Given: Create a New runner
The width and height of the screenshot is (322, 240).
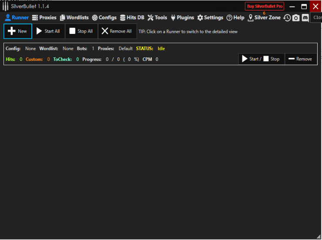Looking at the screenshot, I should [x=18, y=31].
